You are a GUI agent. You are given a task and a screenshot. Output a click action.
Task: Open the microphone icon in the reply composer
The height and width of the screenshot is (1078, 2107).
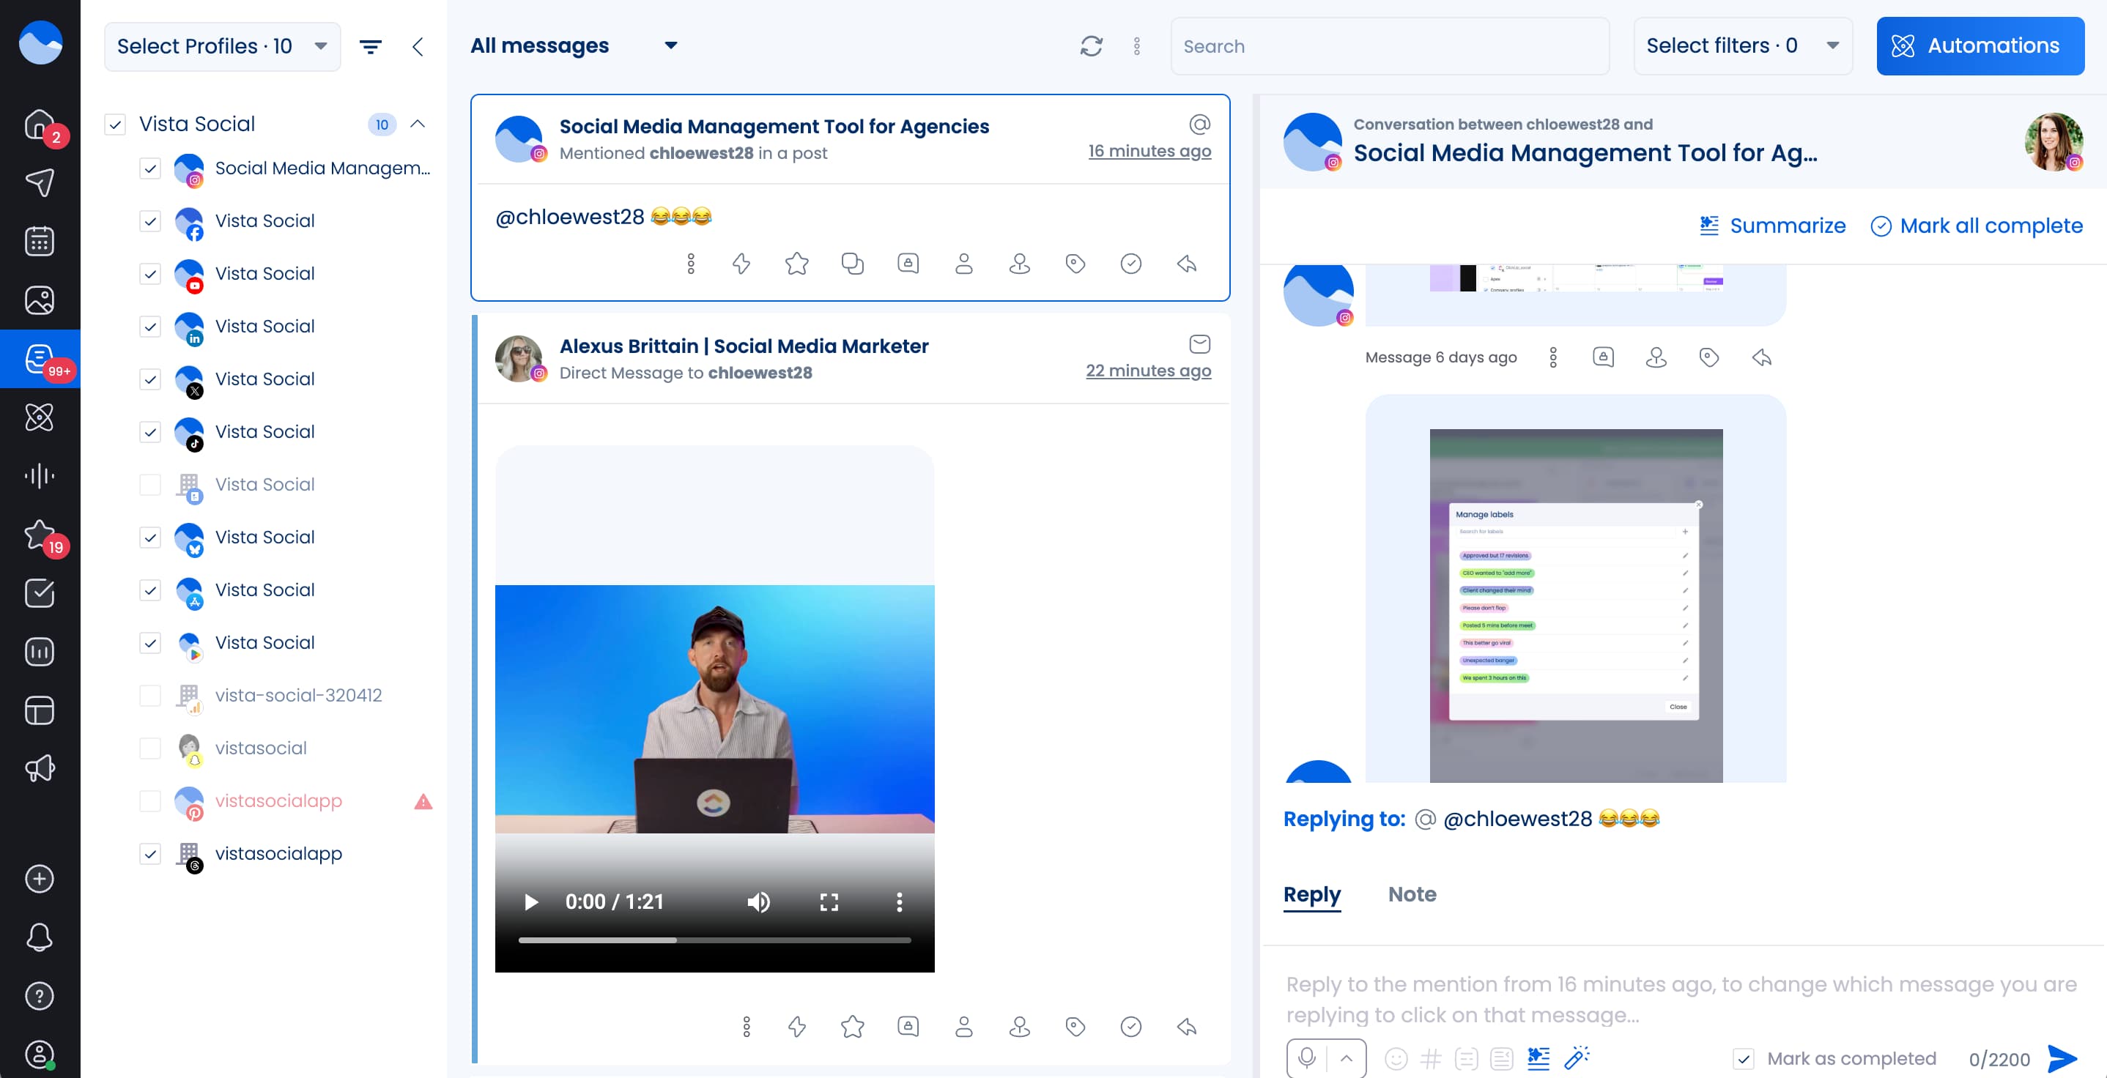coord(1306,1058)
